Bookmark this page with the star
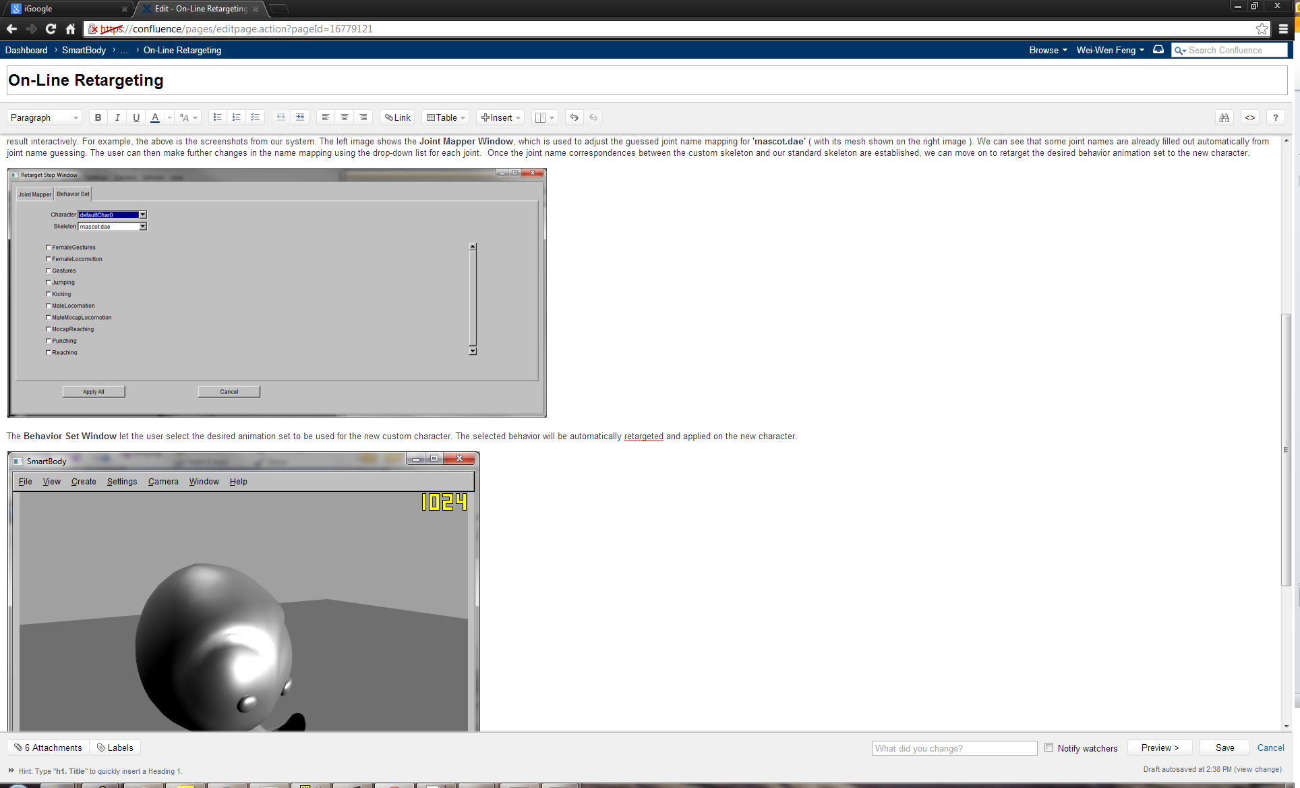This screenshot has width=1300, height=788. point(1262,28)
